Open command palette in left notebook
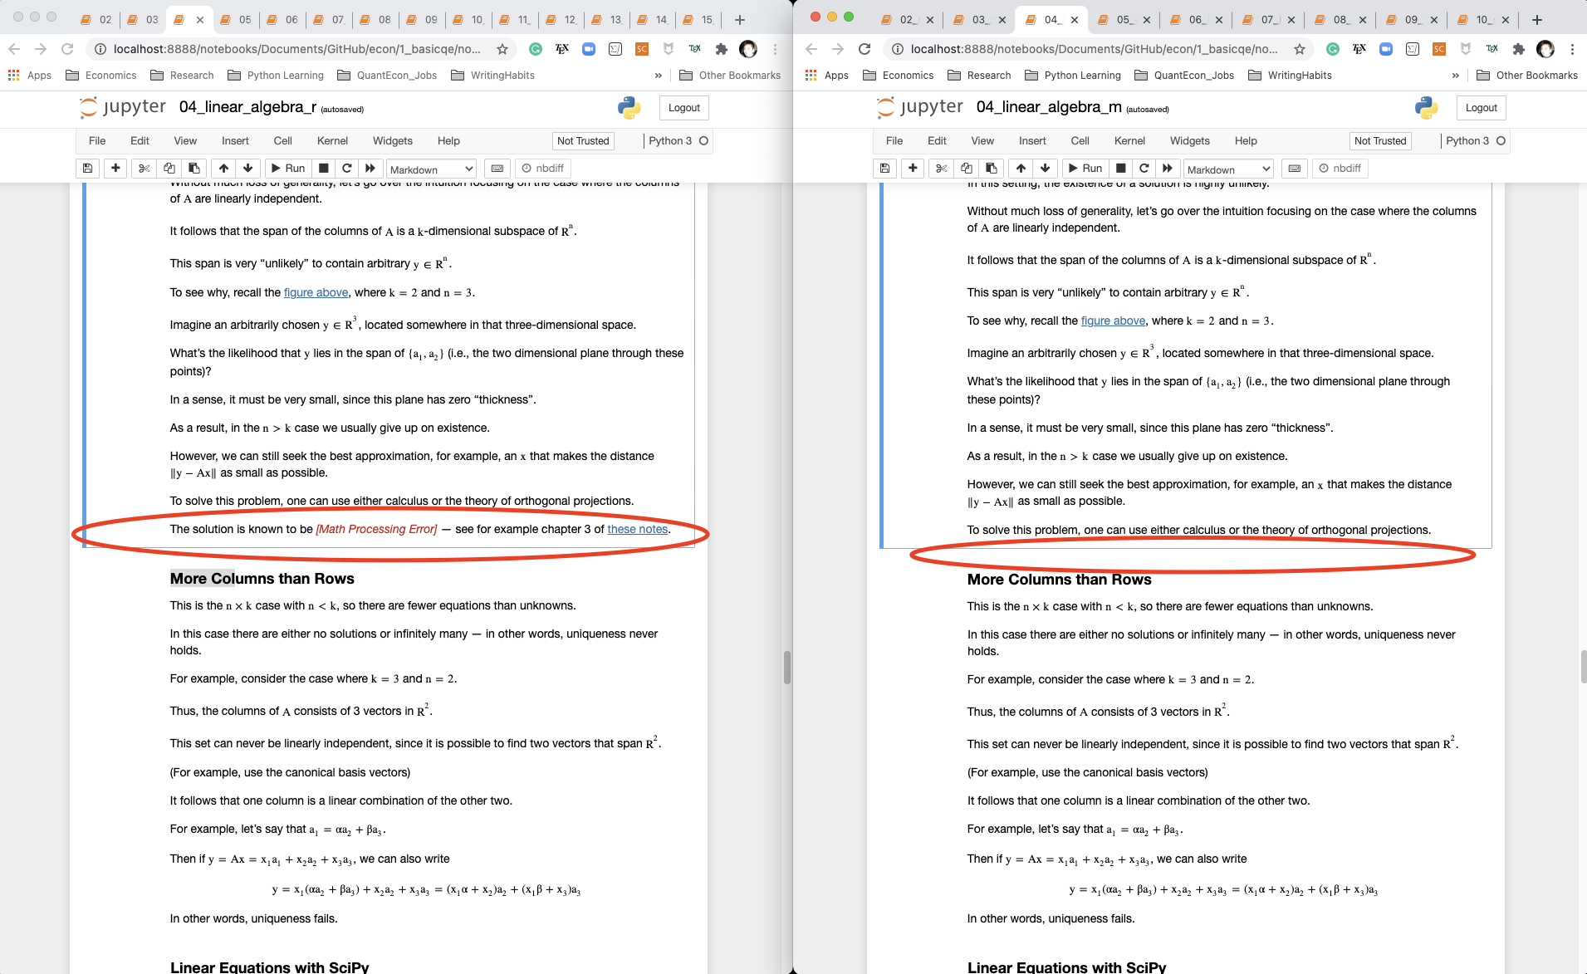The image size is (1587, 974). [497, 169]
